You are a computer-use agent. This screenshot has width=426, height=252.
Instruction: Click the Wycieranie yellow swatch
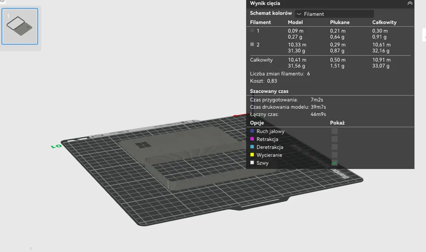tap(252, 155)
